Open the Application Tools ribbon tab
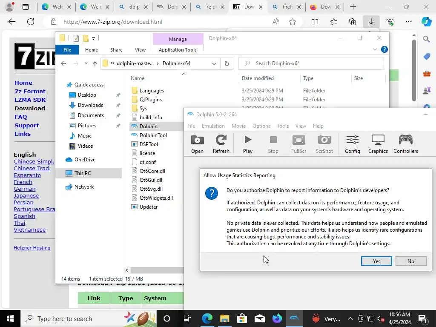 click(x=178, y=50)
